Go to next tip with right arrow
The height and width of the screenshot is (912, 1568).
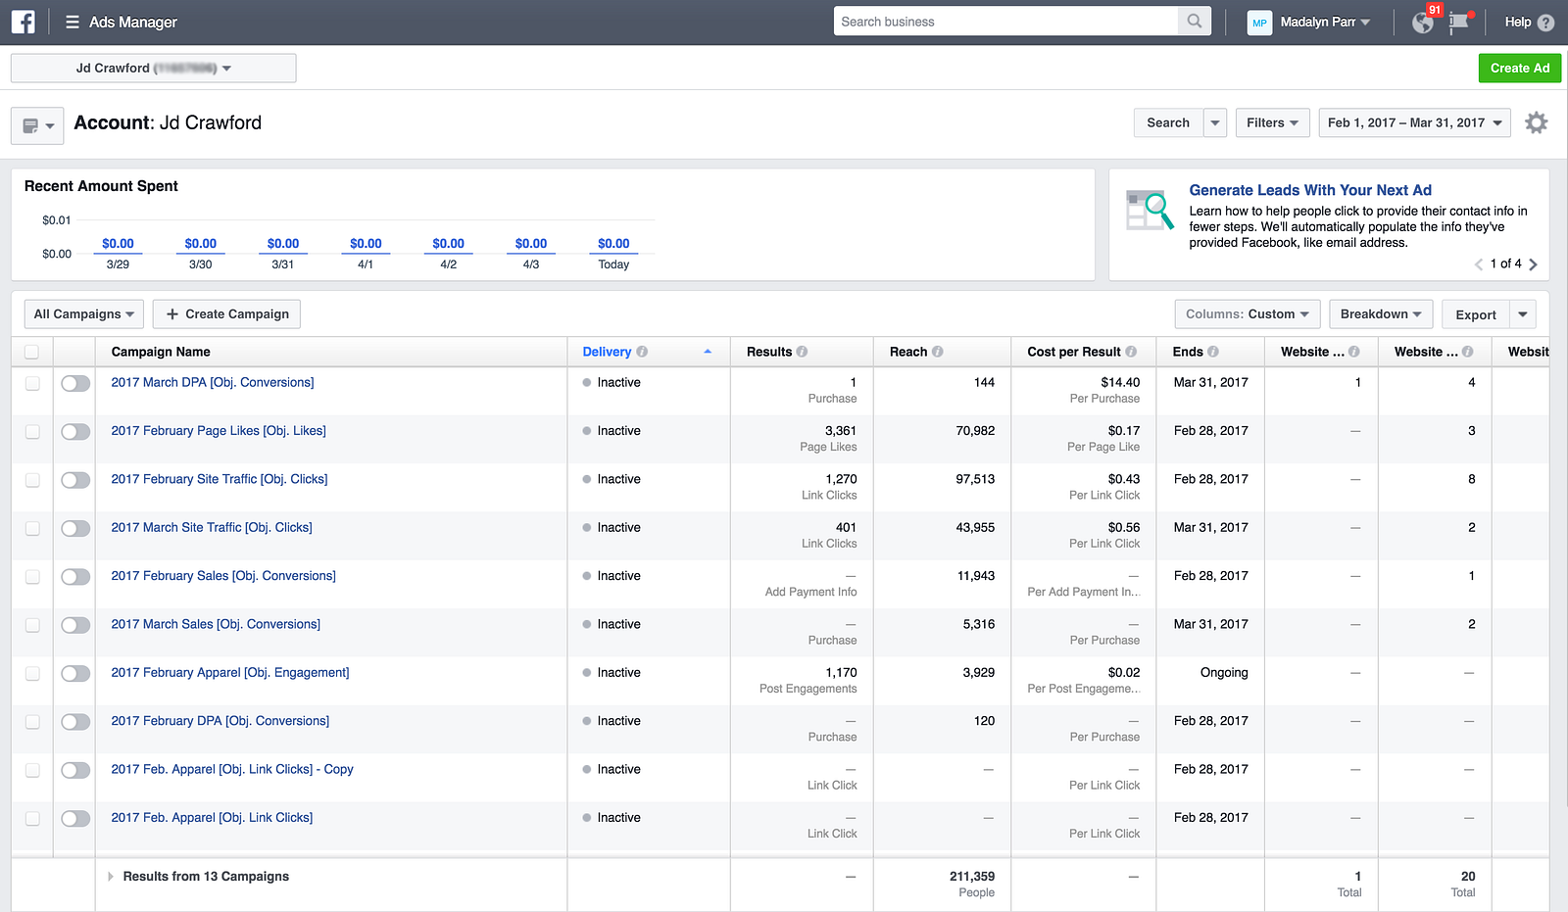[1533, 264]
